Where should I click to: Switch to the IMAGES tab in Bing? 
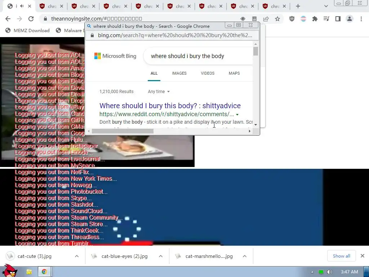coord(179,73)
